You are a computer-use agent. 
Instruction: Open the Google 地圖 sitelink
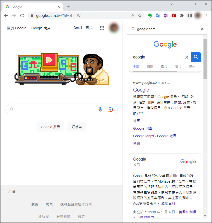tap(143, 128)
